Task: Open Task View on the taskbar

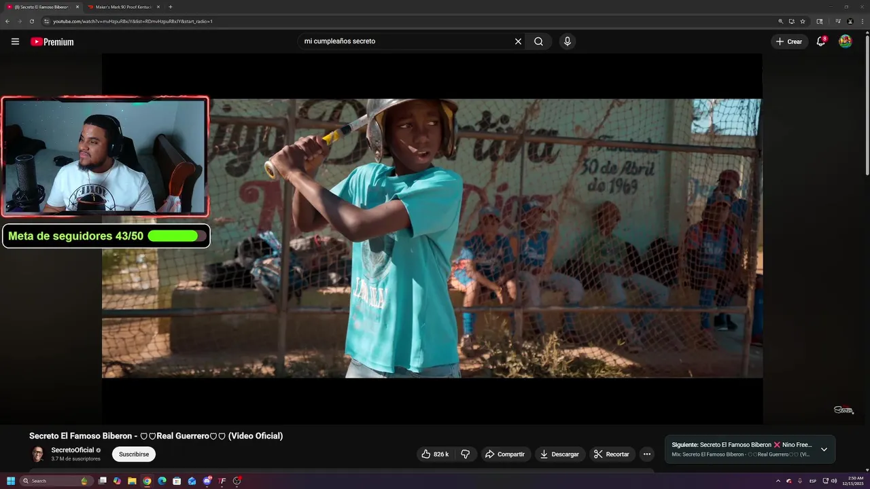Action: tap(103, 481)
